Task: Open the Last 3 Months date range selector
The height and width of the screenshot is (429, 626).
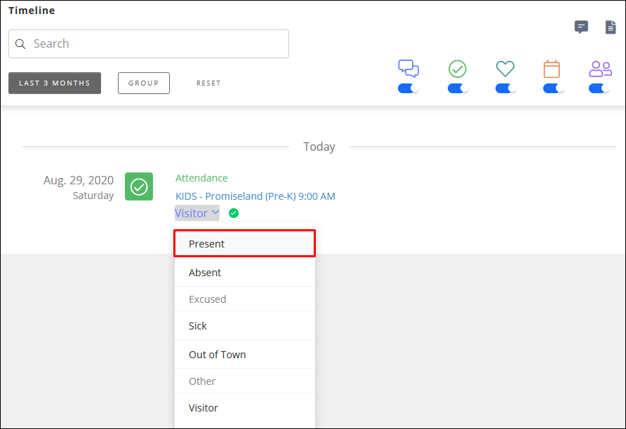Action: [x=55, y=83]
